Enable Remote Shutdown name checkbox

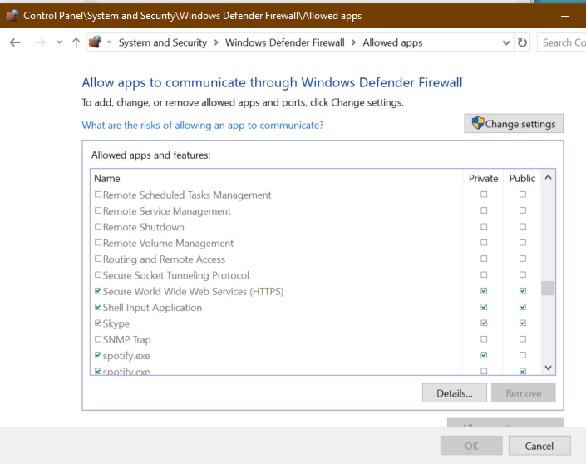[98, 226]
